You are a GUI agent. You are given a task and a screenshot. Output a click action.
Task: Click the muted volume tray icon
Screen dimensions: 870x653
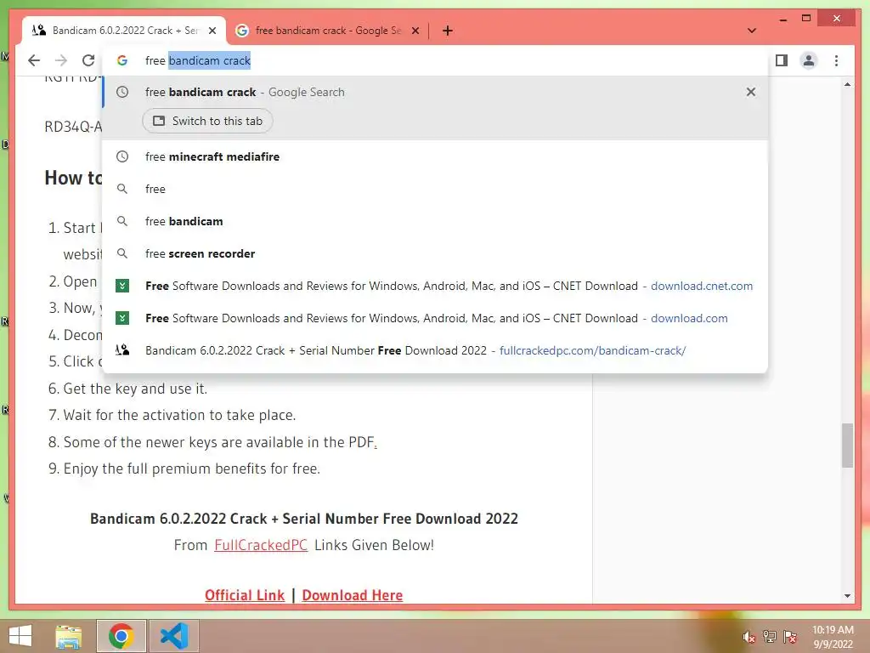coord(749,637)
